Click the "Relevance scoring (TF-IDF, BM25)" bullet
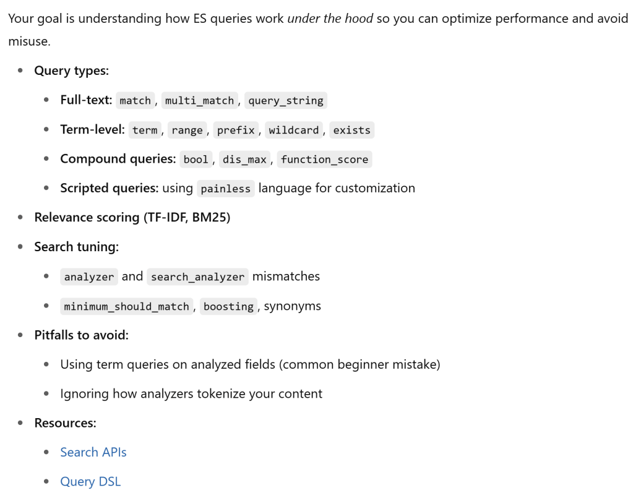Screen dimensions: 633x493 point(132,218)
